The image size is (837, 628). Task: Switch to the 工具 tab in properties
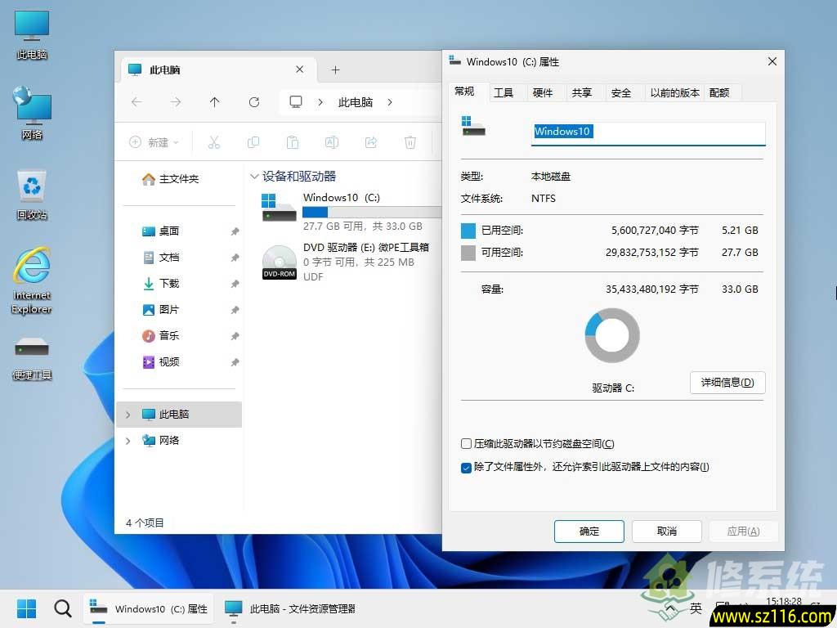point(505,92)
